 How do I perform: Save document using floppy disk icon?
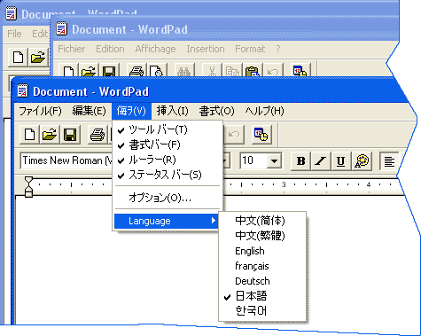point(70,135)
